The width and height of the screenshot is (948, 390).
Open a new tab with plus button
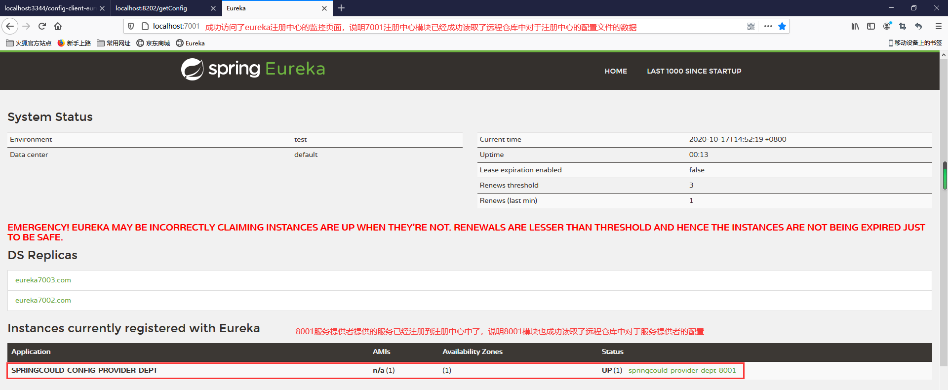pyautogui.click(x=341, y=8)
